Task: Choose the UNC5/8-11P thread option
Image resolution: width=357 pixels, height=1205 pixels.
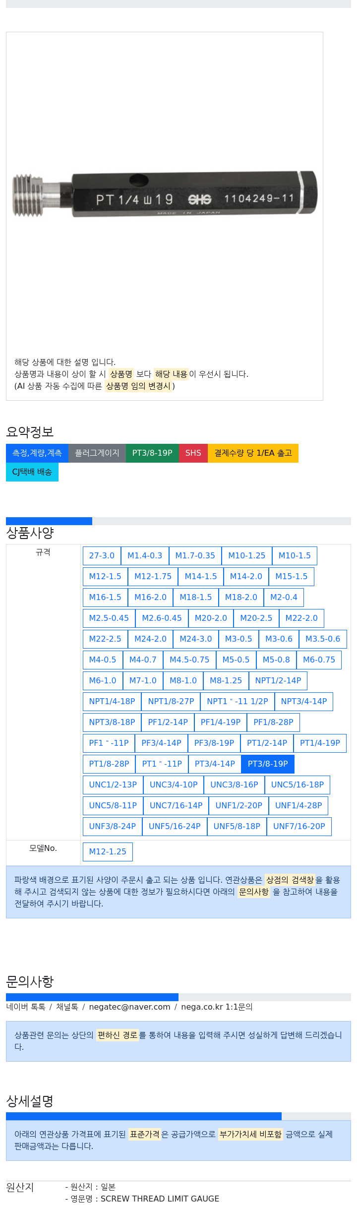Action: coord(113,805)
